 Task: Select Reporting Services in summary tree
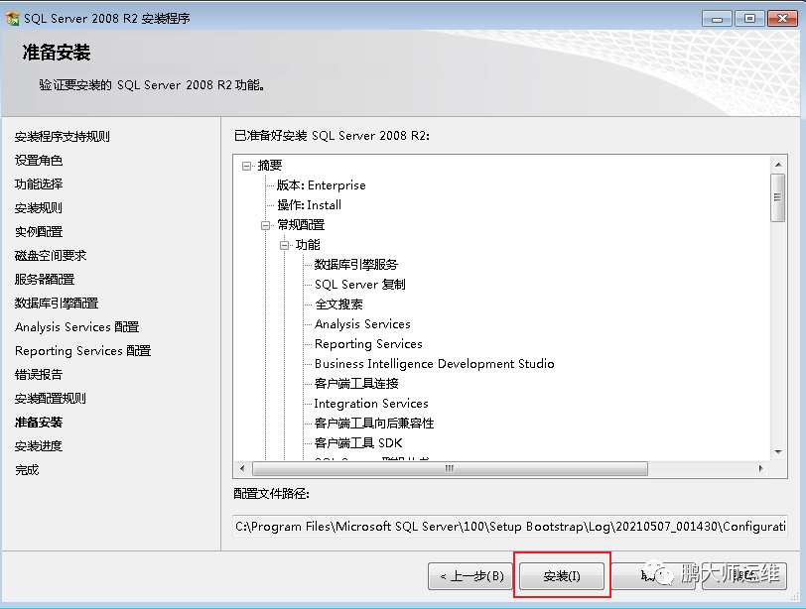pos(368,344)
